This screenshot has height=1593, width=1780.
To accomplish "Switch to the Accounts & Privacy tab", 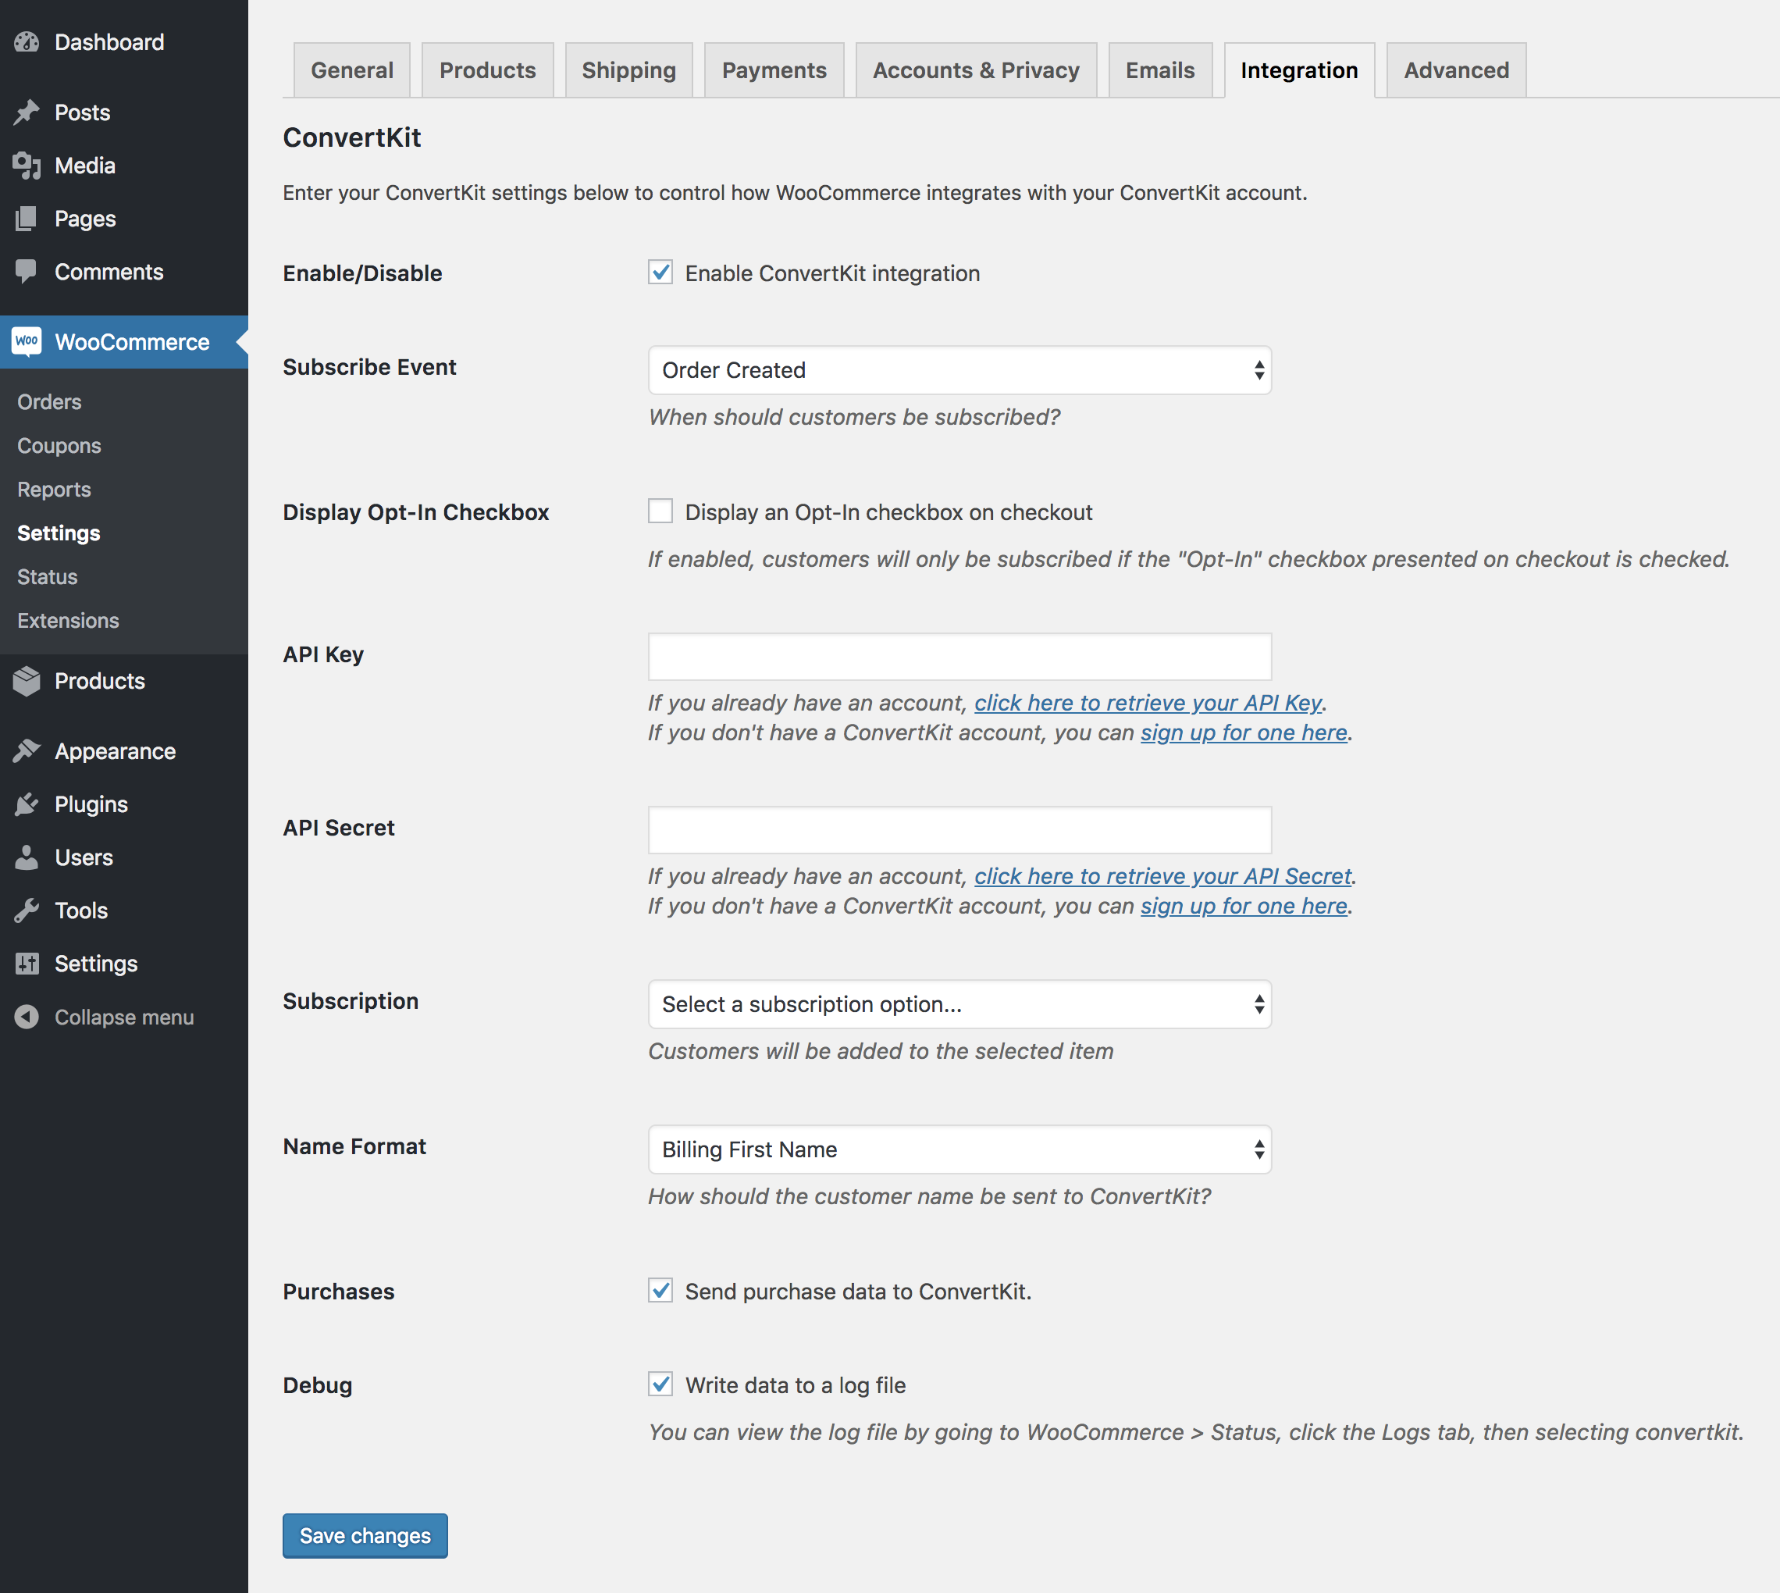I will point(976,70).
